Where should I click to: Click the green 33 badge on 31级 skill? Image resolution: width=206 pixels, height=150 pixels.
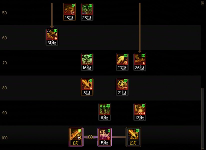[55, 31]
